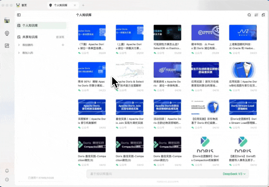Open the history clock icon
Viewport: 269px width, 187px height.
pyautogui.click(x=7, y=180)
